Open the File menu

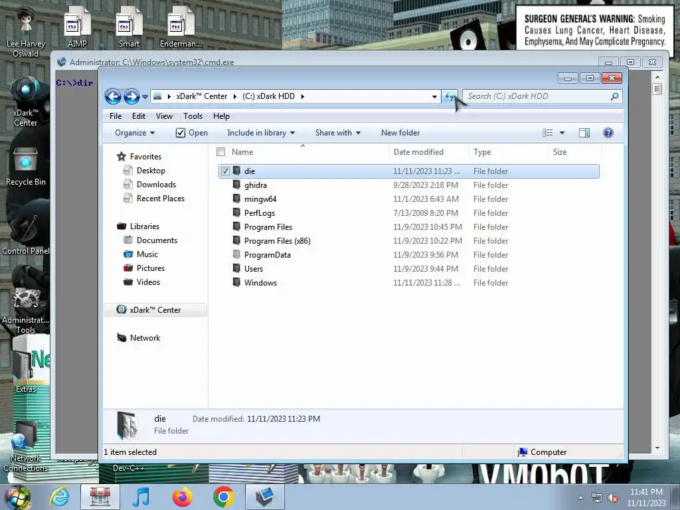coord(116,116)
